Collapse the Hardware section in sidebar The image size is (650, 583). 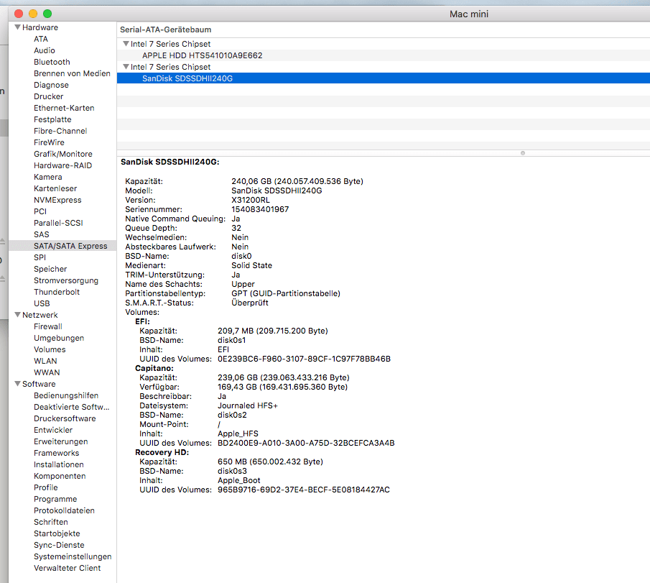[x=17, y=27]
